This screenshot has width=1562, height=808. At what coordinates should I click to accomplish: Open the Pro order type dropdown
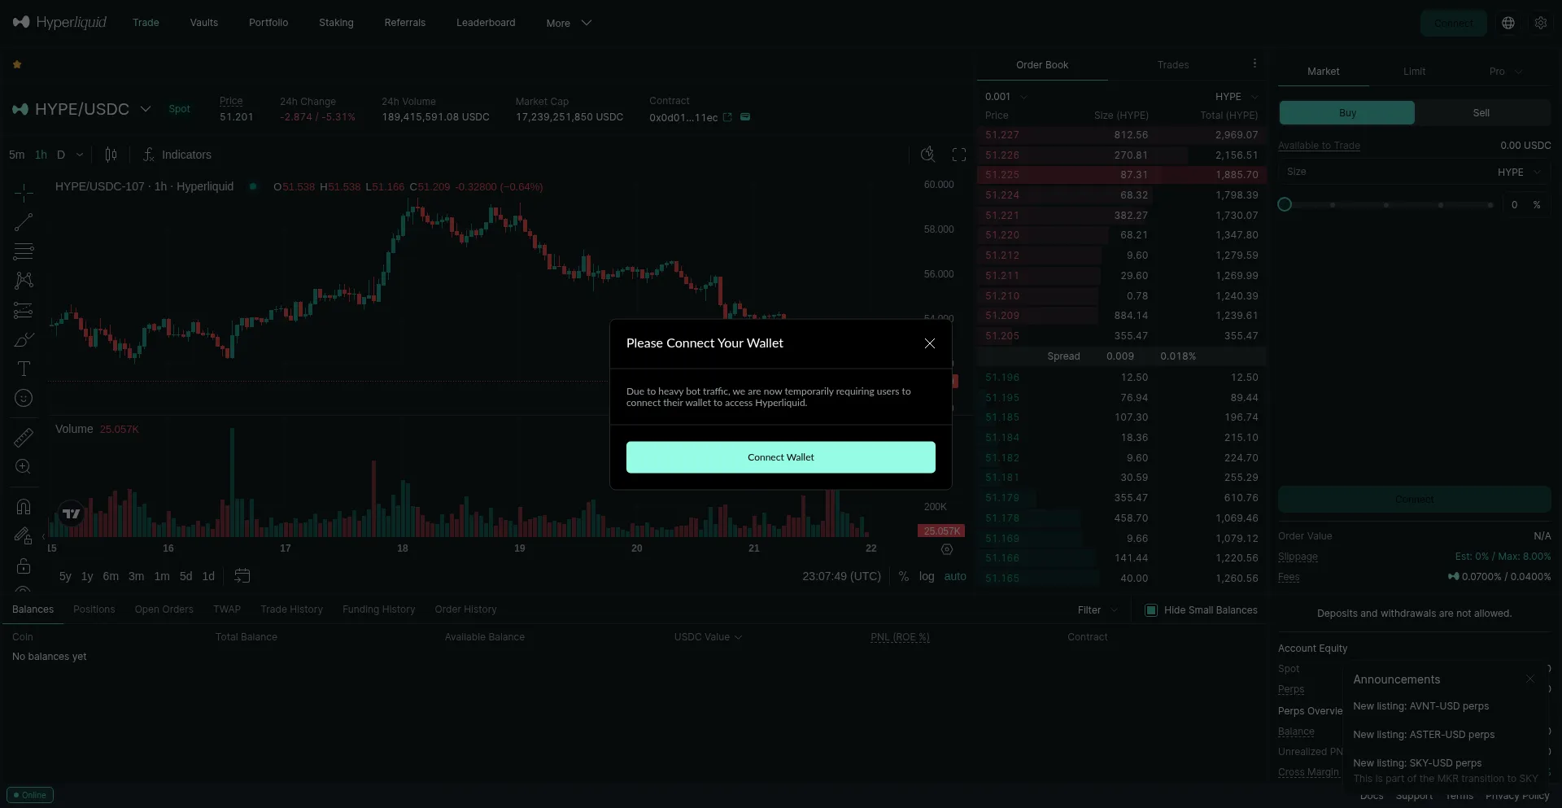click(1505, 72)
